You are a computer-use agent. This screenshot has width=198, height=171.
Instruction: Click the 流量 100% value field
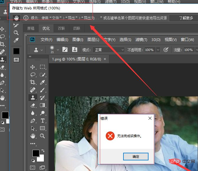pyautogui.click(x=189, y=50)
